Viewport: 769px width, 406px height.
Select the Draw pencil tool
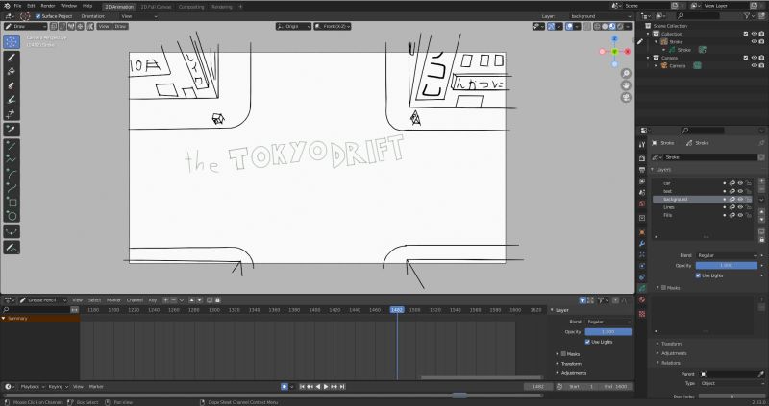[12, 57]
